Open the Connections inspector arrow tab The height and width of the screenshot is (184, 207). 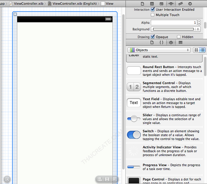[190, 4]
